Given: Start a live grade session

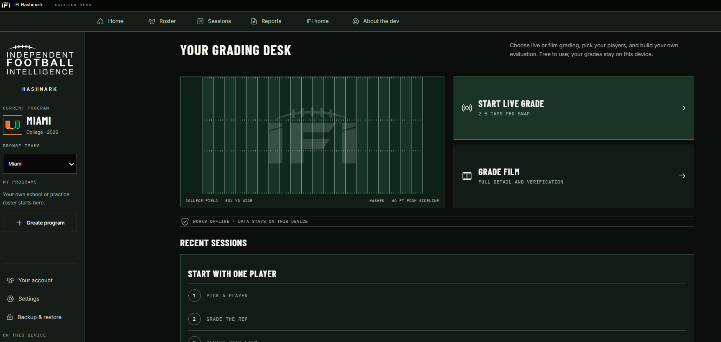Looking at the screenshot, I should click(574, 108).
